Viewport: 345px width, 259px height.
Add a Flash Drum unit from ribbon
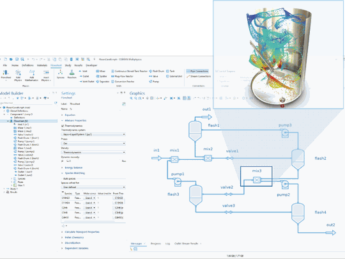point(157,71)
